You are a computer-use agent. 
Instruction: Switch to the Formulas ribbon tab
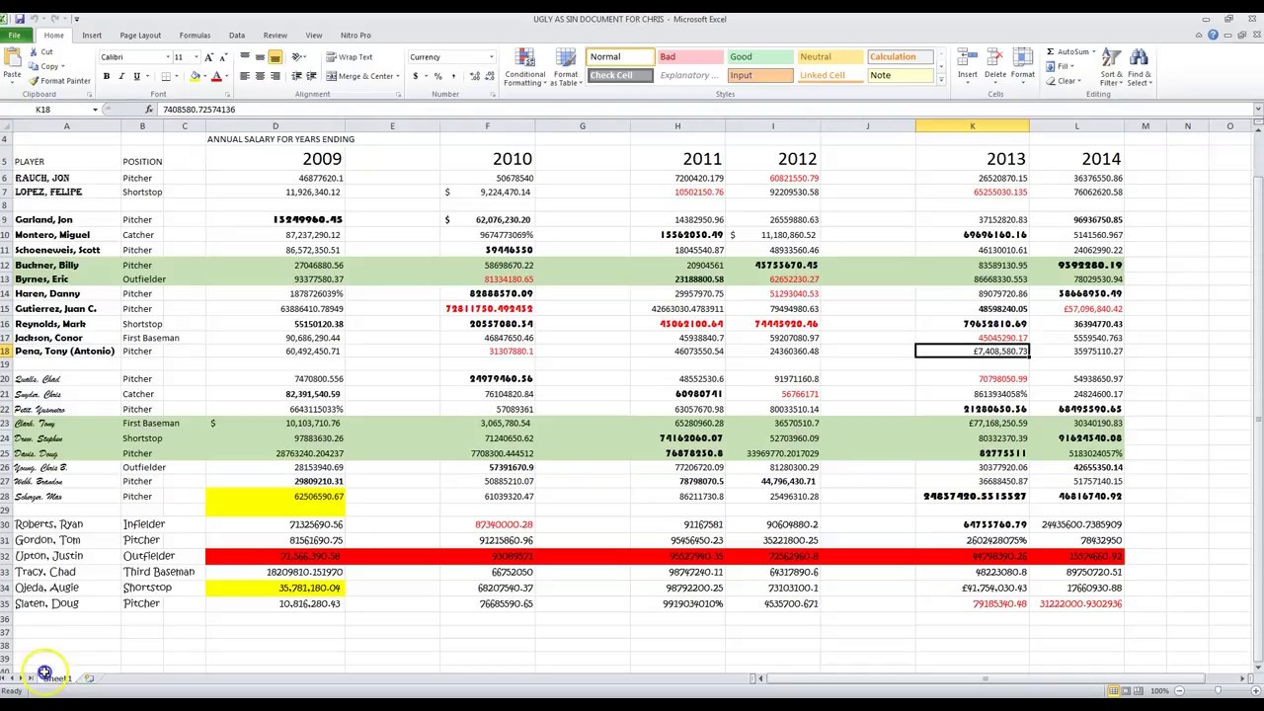(x=195, y=35)
